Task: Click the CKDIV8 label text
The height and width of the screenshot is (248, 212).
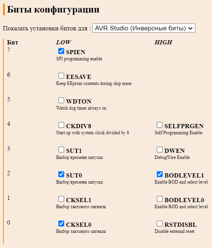Action: coord(79,126)
